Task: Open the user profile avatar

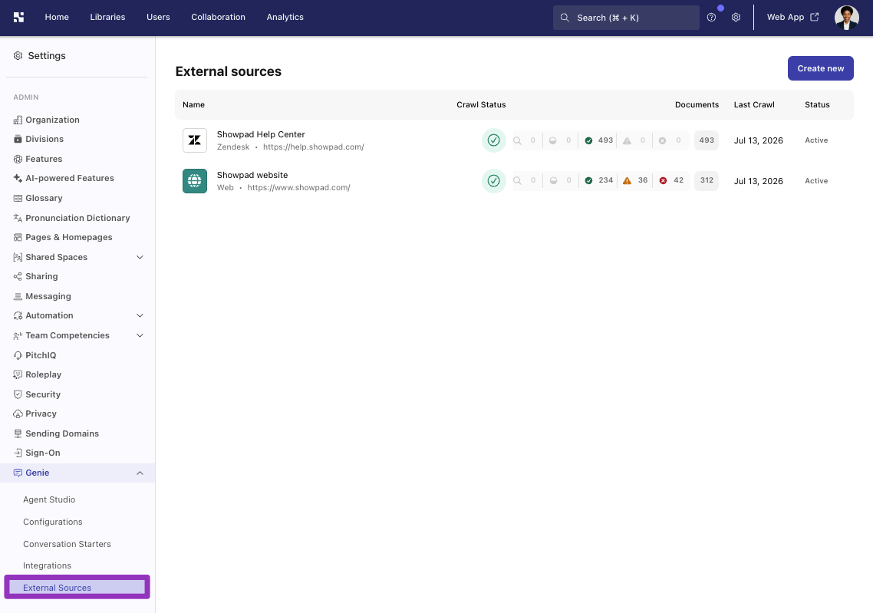Action: click(846, 17)
